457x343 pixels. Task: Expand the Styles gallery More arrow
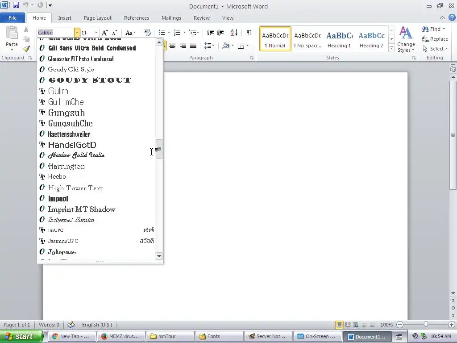(x=392, y=48)
